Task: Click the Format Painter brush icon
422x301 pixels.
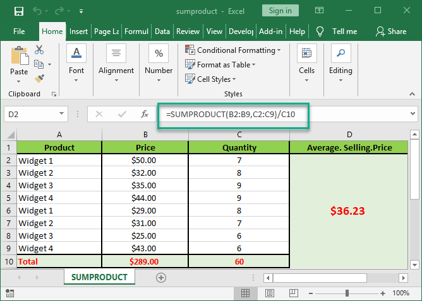Action: (x=39, y=78)
